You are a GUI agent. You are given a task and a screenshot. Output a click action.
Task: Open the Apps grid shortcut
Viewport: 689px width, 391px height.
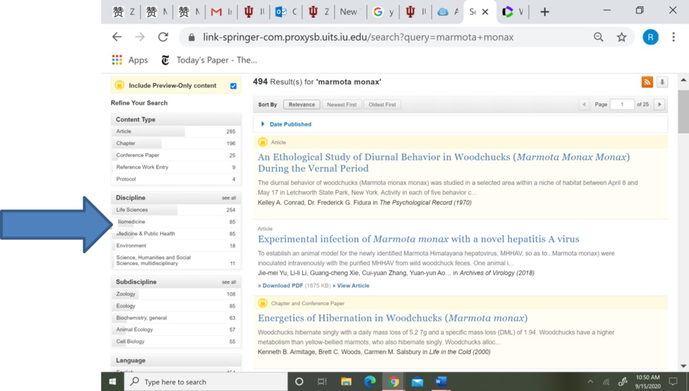[x=130, y=60]
